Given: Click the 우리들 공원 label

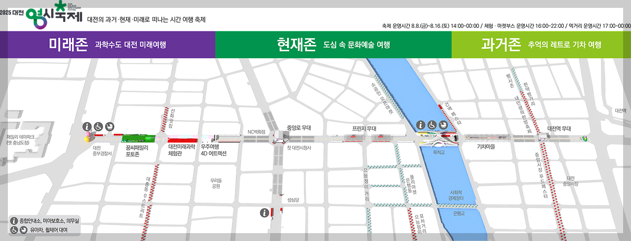Looking at the screenshot, I should 216,183.
